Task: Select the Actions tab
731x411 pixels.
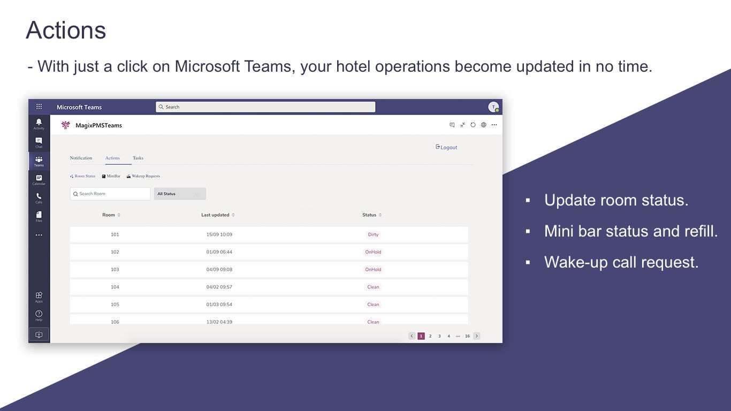Action: [x=112, y=158]
